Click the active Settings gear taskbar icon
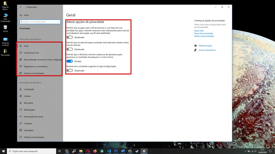Viewport: 275px width, 154px height. click(x=144, y=151)
